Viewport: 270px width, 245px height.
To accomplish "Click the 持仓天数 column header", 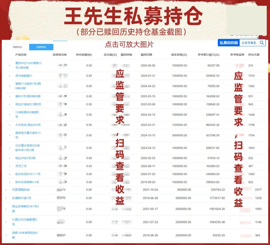I will pos(254,55).
